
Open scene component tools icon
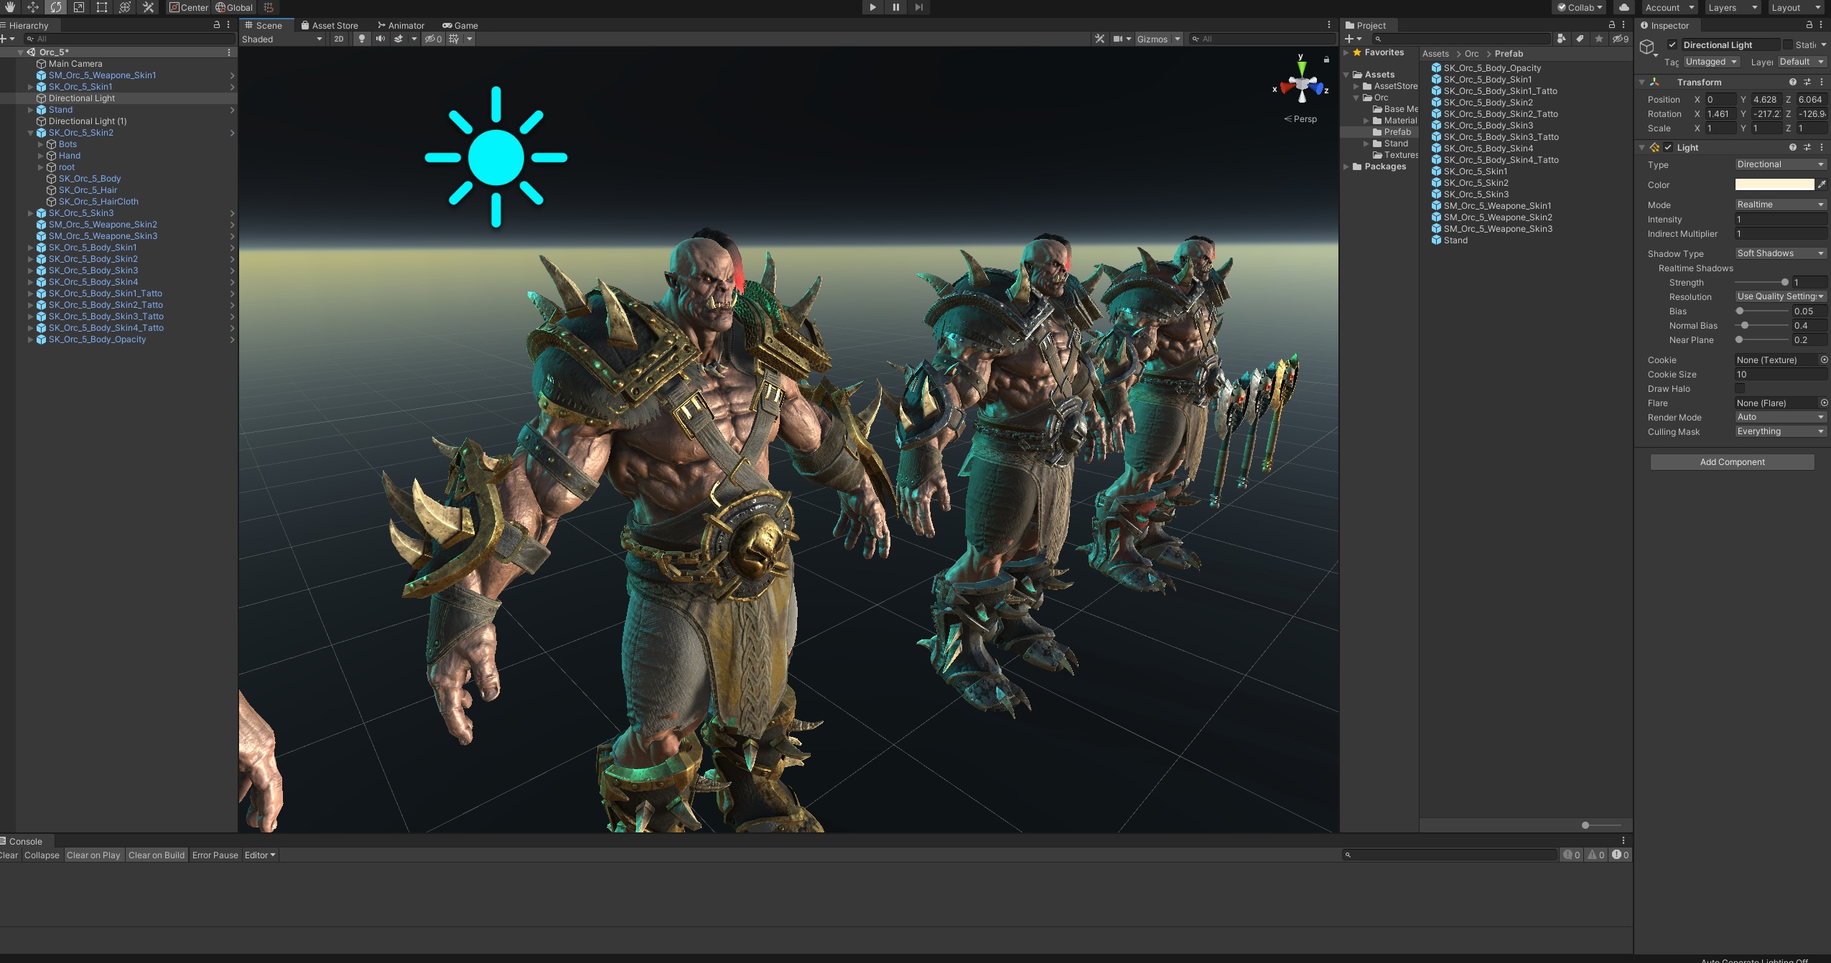point(1099,39)
